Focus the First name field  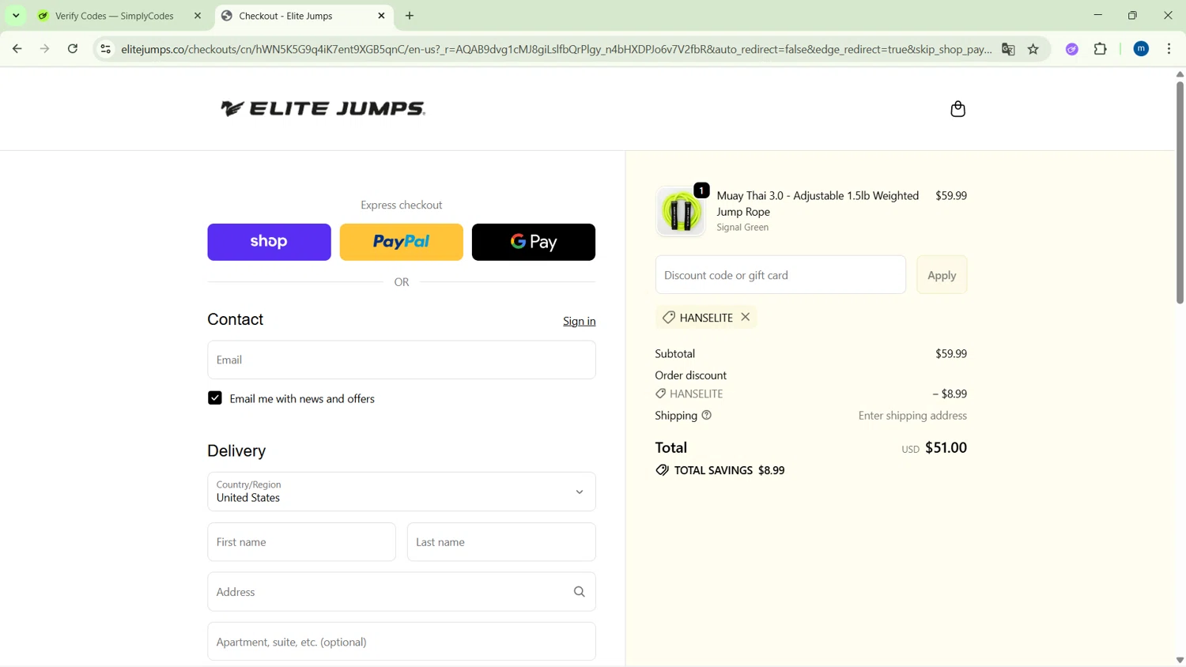[301, 542]
